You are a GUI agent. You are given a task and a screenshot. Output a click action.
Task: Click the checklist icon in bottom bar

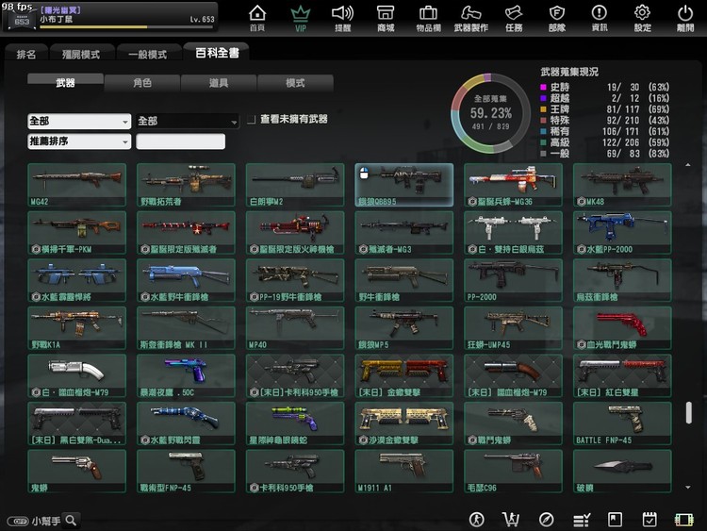coord(582,521)
